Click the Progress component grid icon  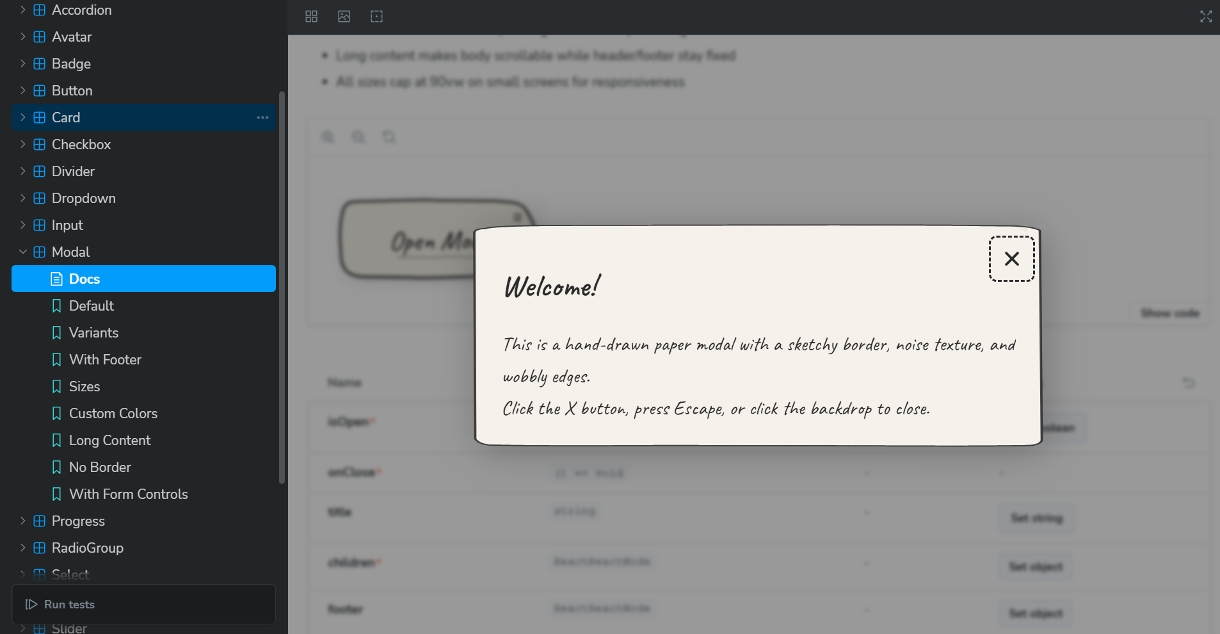pos(39,521)
